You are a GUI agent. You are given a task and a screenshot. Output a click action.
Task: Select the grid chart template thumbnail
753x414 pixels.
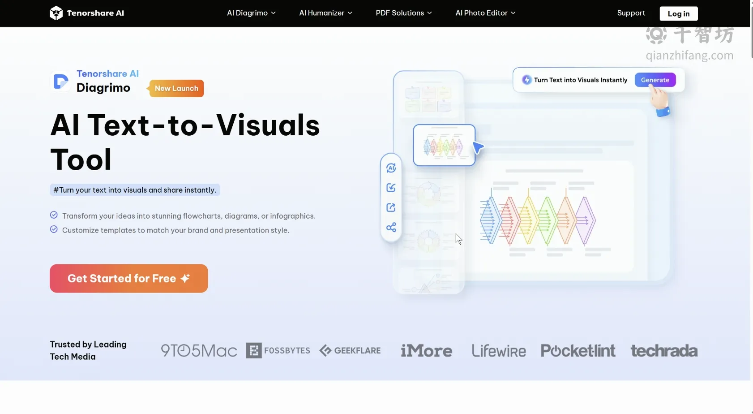click(x=428, y=99)
